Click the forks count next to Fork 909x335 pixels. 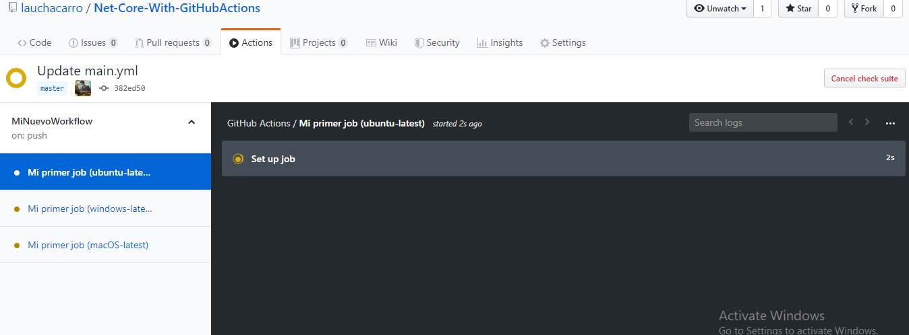tap(893, 9)
